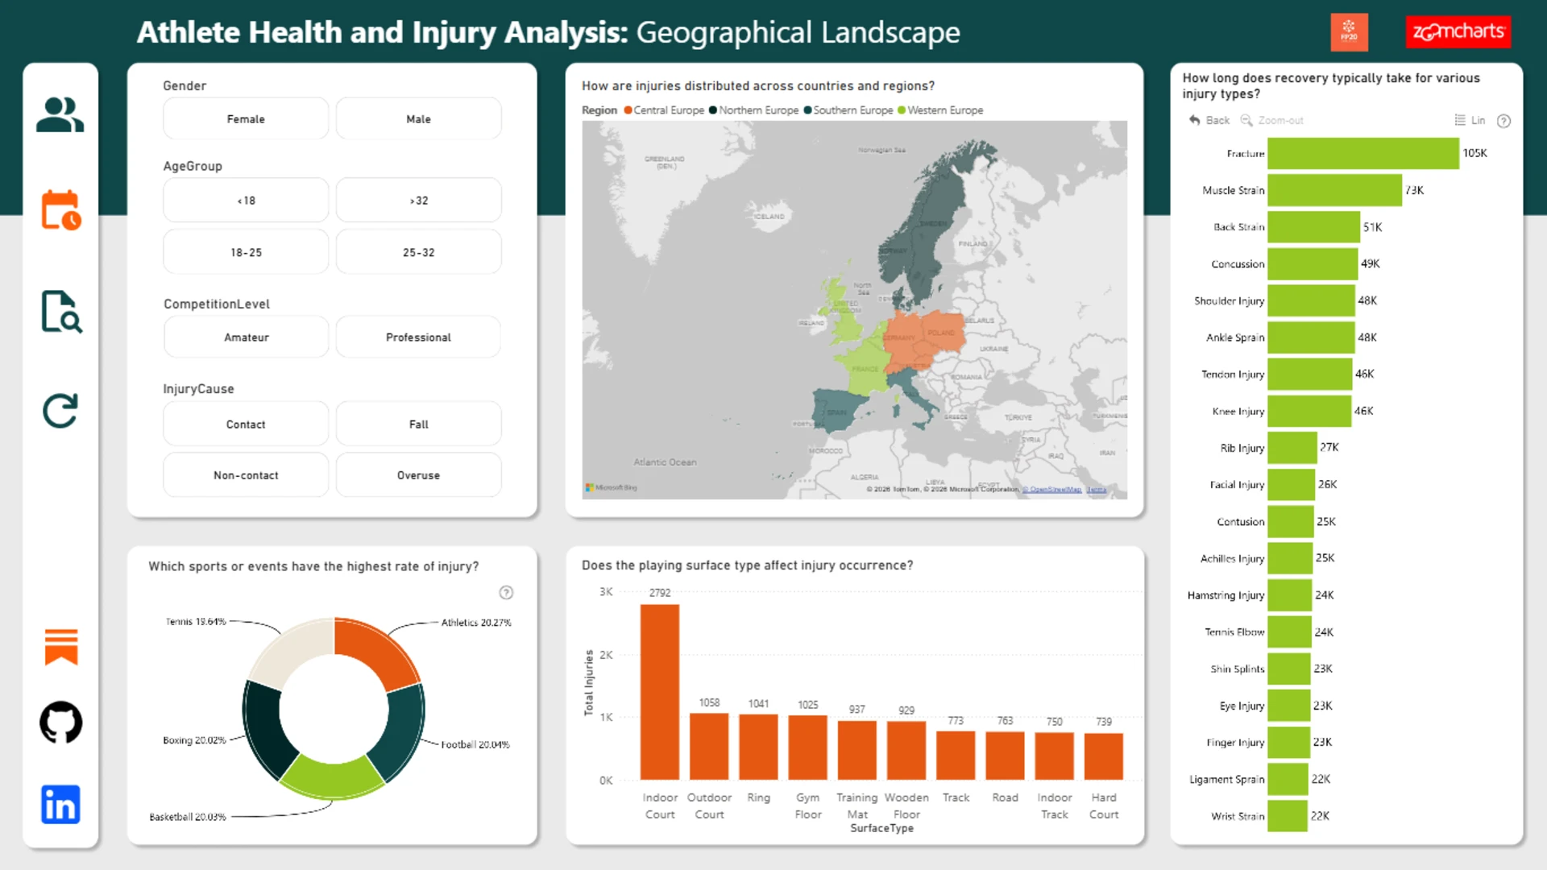Select the 25-32 age group filter
Image resolution: width=1547 pixels, height=870 pixels.
418,252
